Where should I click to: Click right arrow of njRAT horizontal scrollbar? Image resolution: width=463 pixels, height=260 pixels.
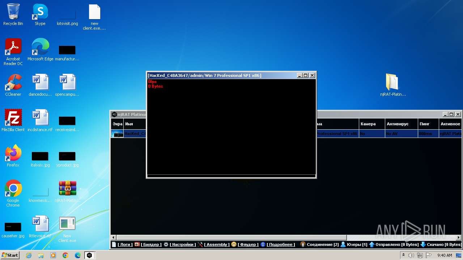(459, 237)
